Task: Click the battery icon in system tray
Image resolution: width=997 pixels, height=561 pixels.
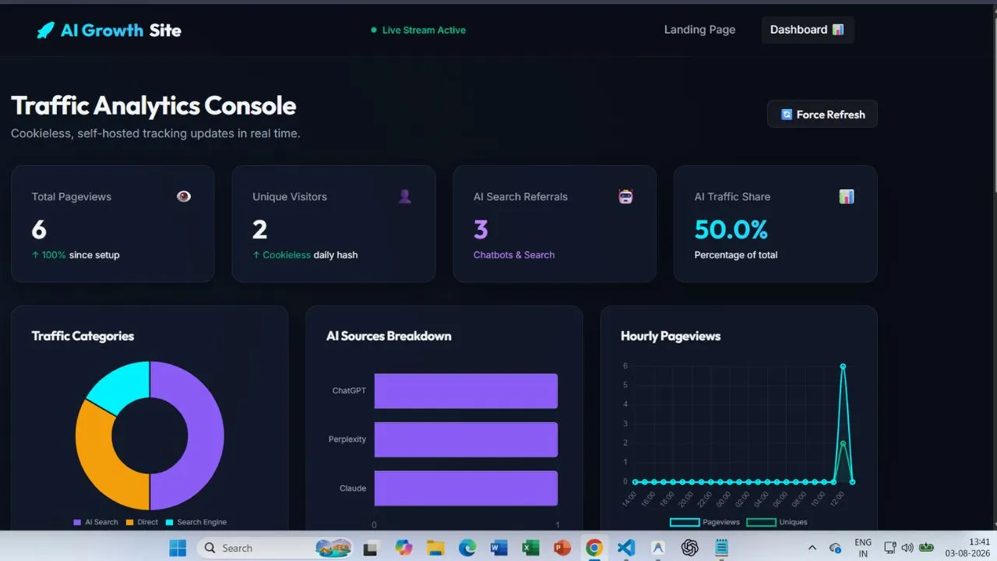Action: pyautogui.click(x=926, y=548)
